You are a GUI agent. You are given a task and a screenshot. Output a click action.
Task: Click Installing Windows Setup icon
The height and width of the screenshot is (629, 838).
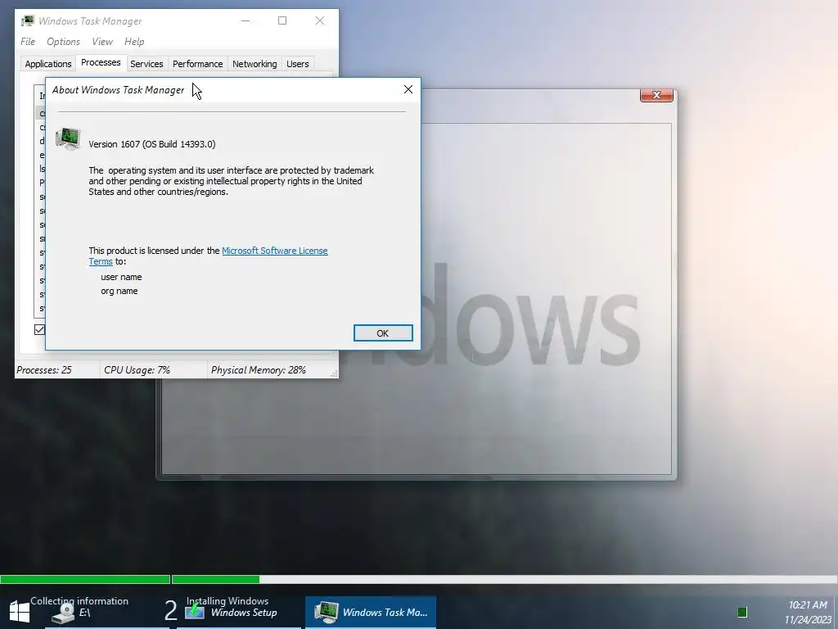click(x=195, y=610)
